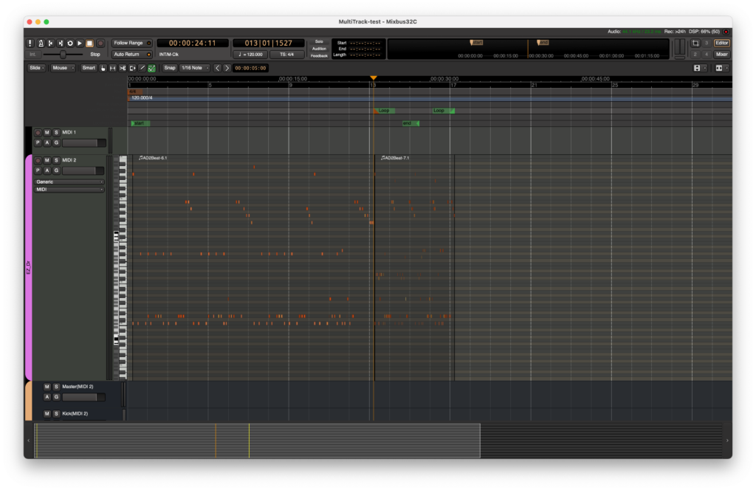
Task: Solo the MIDI 2 track
Action: (56, 160)
